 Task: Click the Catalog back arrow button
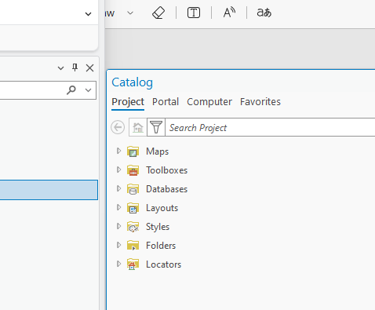click(x=118, y=127)
